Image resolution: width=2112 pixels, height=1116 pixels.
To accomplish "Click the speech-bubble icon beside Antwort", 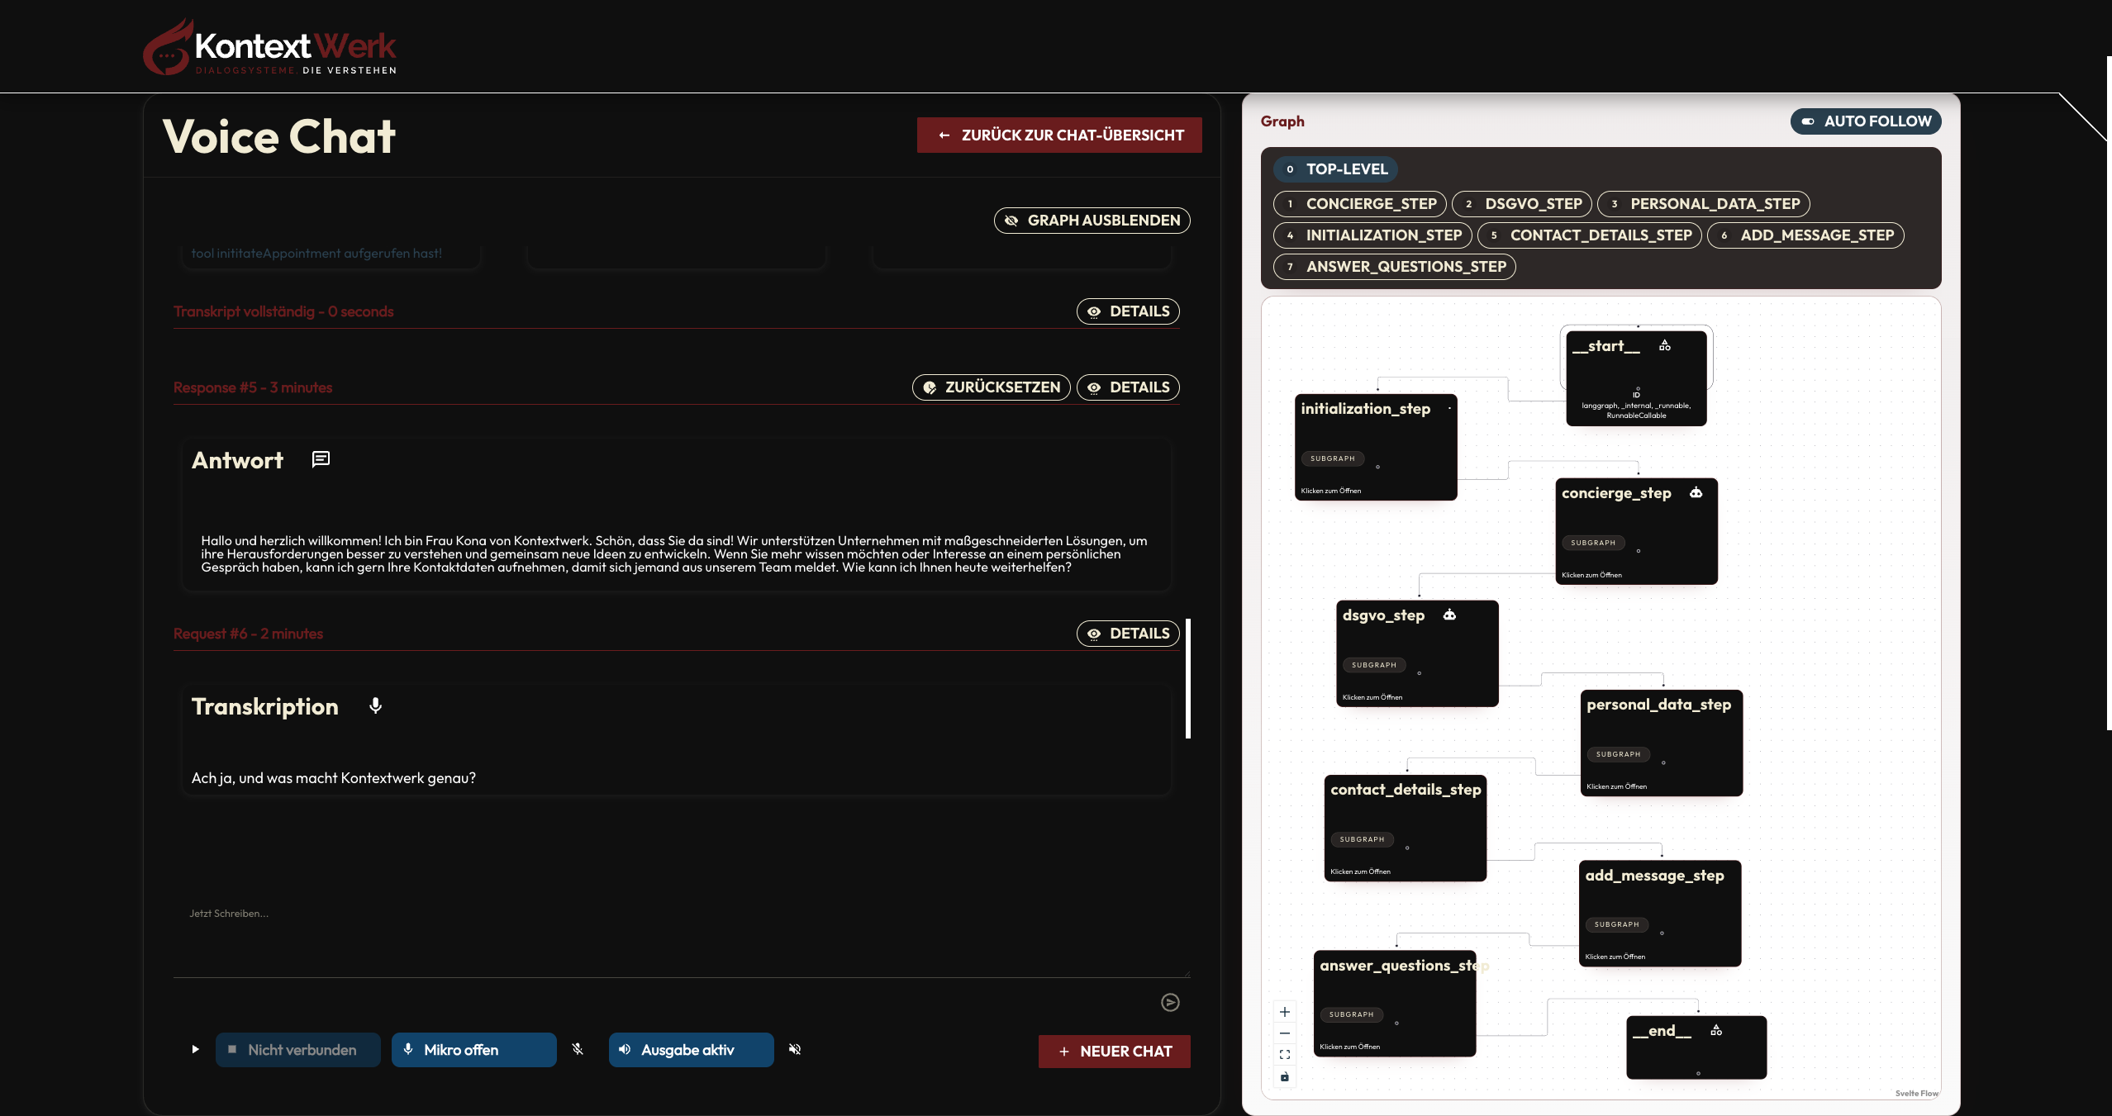I will (x=321, y=459).
